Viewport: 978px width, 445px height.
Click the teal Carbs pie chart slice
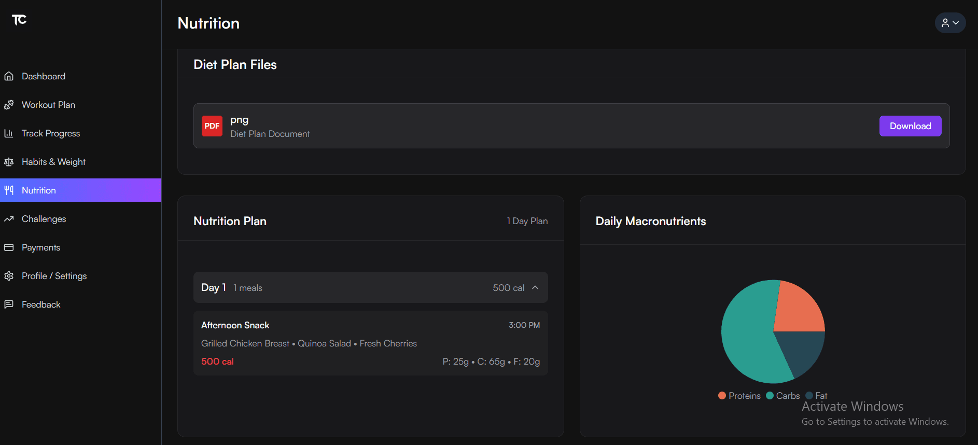(747, 337)
